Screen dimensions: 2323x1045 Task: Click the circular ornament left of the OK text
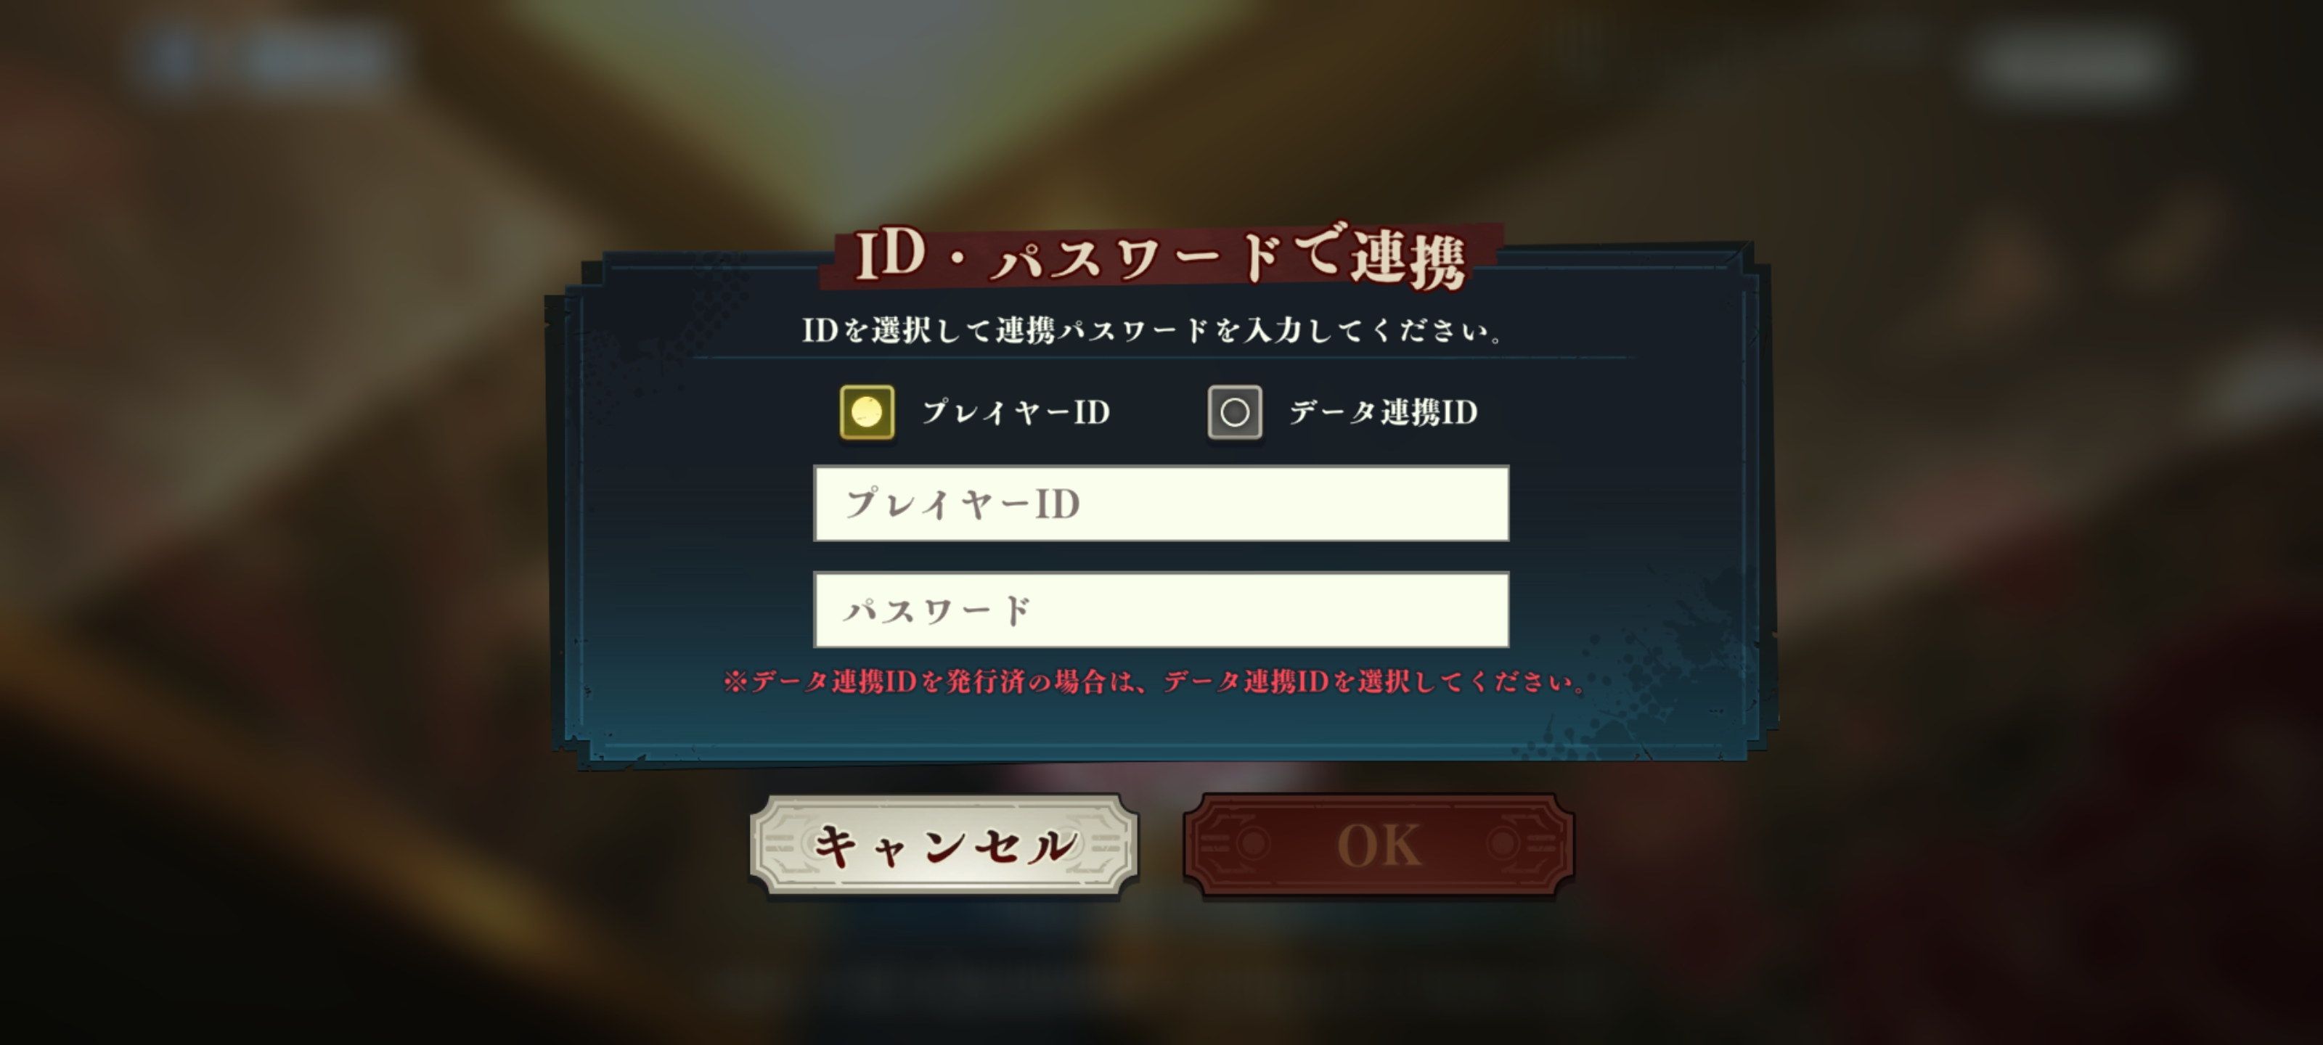click(1252, 844)
